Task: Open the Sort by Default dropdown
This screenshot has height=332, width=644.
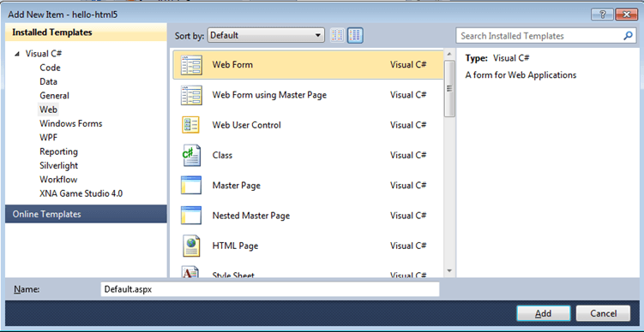Action: (x=266, y=36)
